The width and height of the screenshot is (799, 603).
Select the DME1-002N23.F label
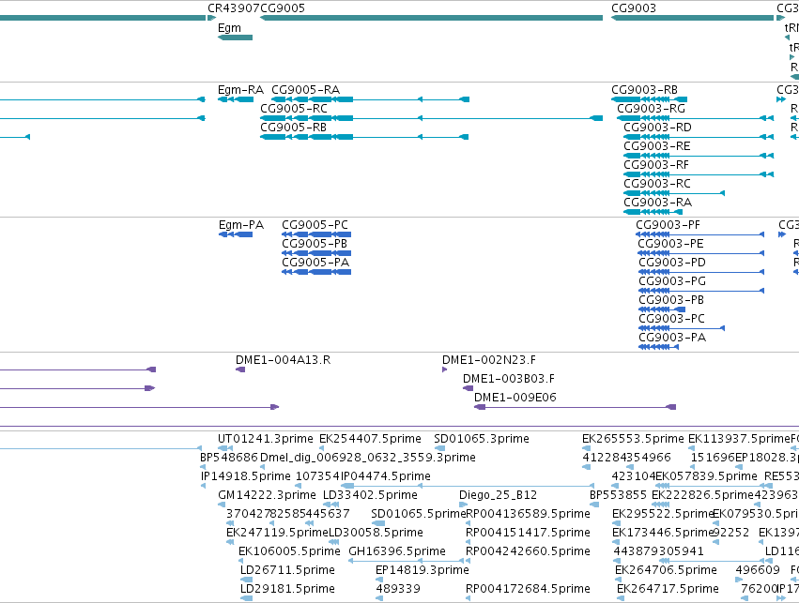[x=488, y=360]
